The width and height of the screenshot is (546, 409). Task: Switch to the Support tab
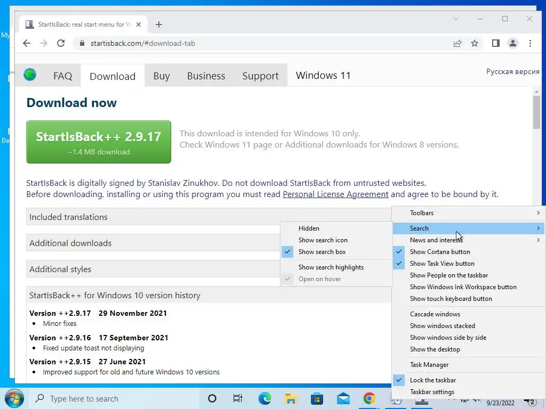click(260, 76)
